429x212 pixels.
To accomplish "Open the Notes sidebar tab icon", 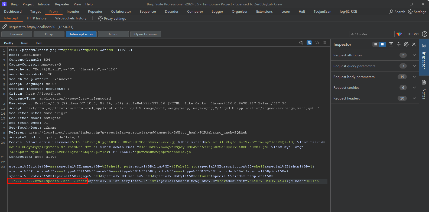I will click(424, 82).
